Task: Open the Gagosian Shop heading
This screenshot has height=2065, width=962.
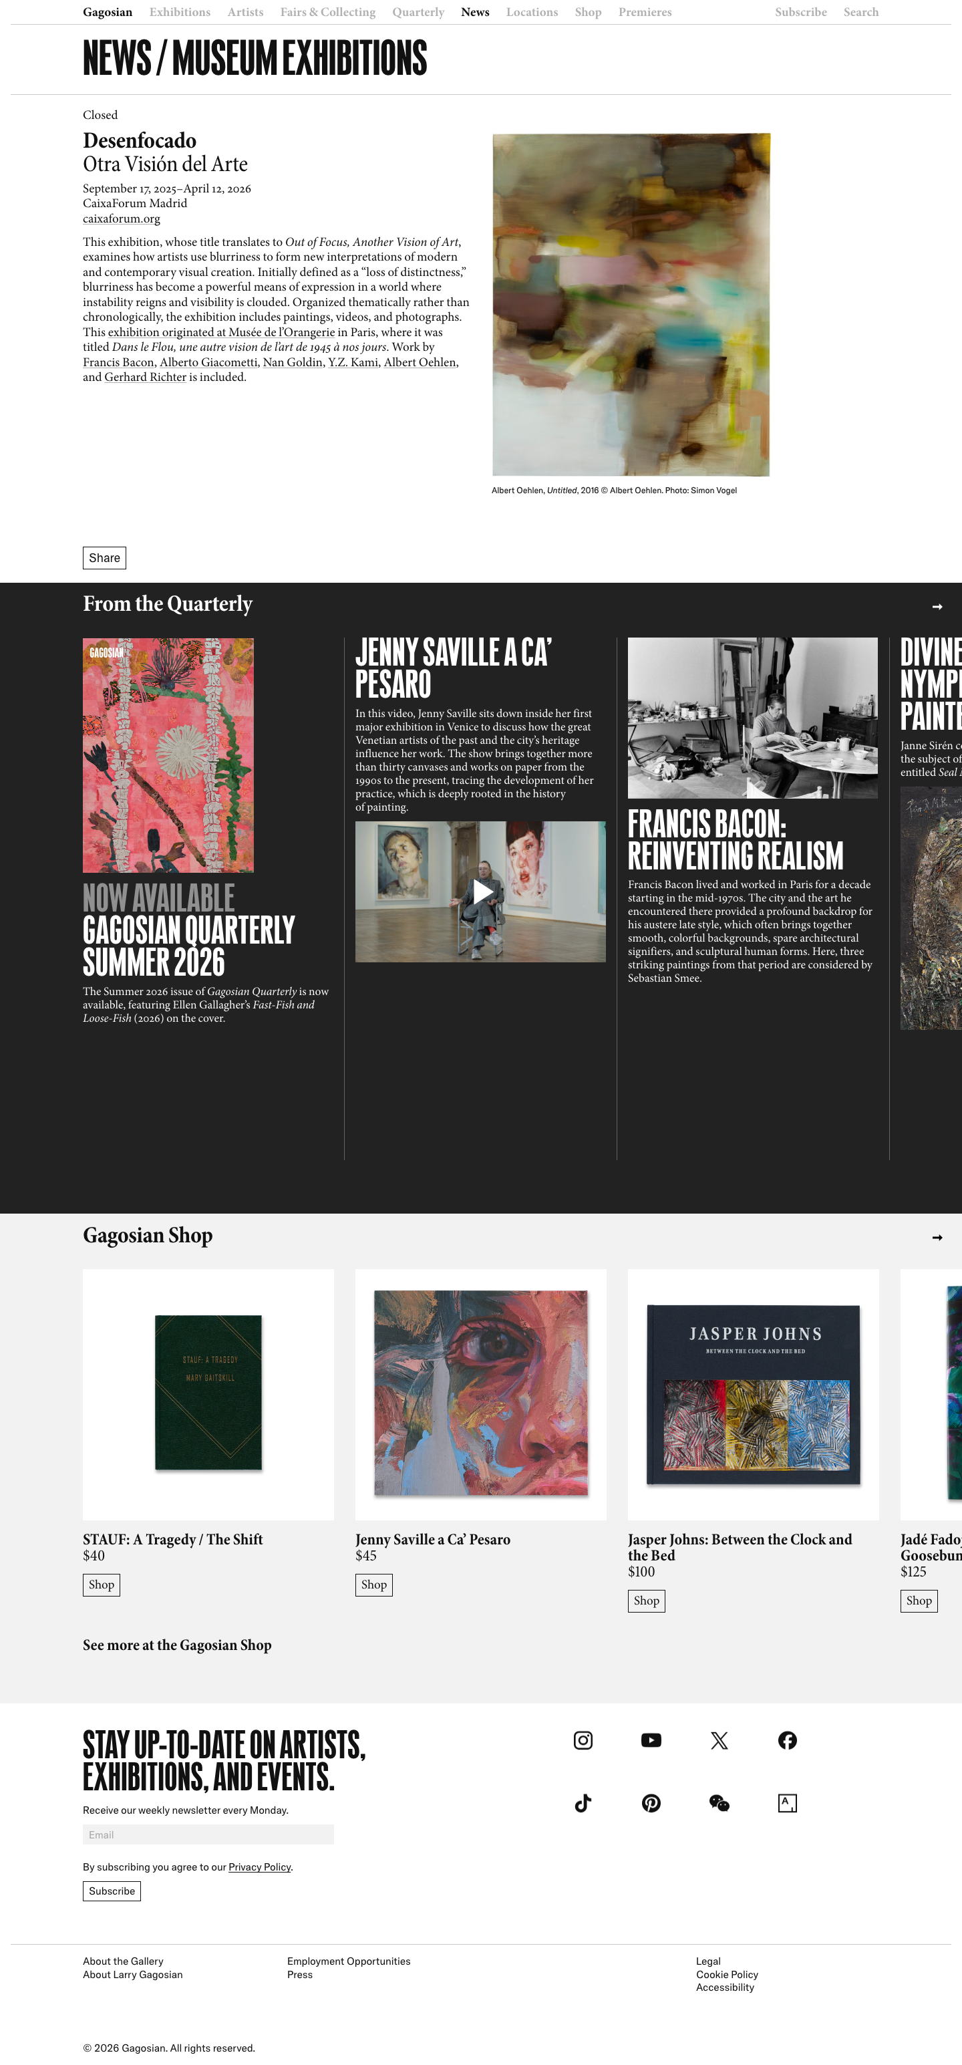Action: point(148,1235)
